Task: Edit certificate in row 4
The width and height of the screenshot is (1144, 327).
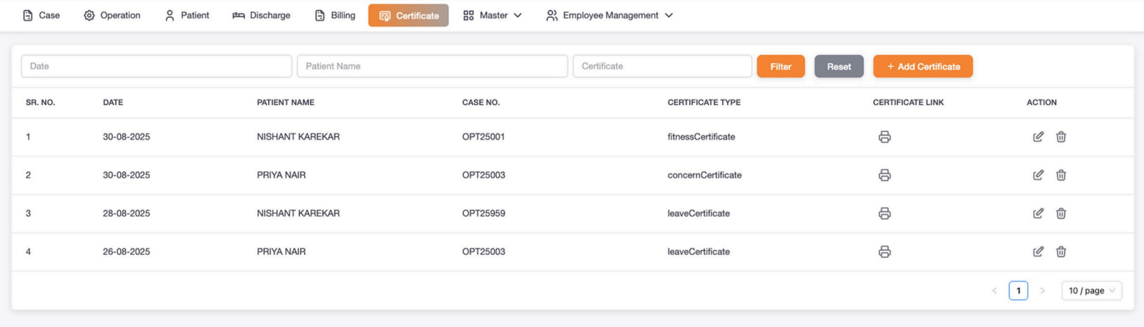Action: (x=1038, y=252)
